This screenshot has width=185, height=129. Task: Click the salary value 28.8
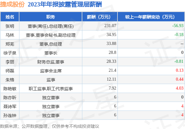(x=112, y=52)
